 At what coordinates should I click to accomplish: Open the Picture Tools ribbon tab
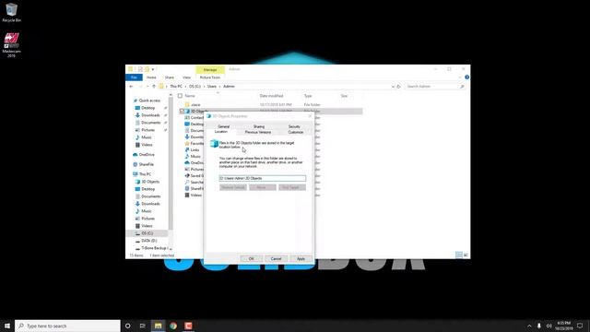tap(210, 77)
